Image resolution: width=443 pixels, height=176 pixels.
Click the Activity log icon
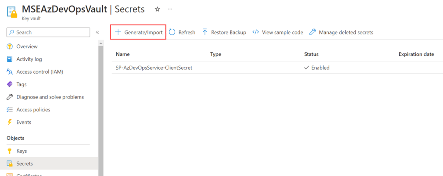pos(10,59)
